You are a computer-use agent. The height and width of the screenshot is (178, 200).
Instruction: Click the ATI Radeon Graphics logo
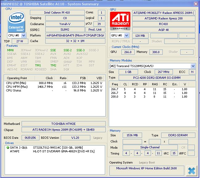120,20
